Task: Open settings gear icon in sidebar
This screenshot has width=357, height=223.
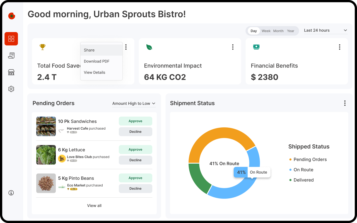Action: click(11, 89)
